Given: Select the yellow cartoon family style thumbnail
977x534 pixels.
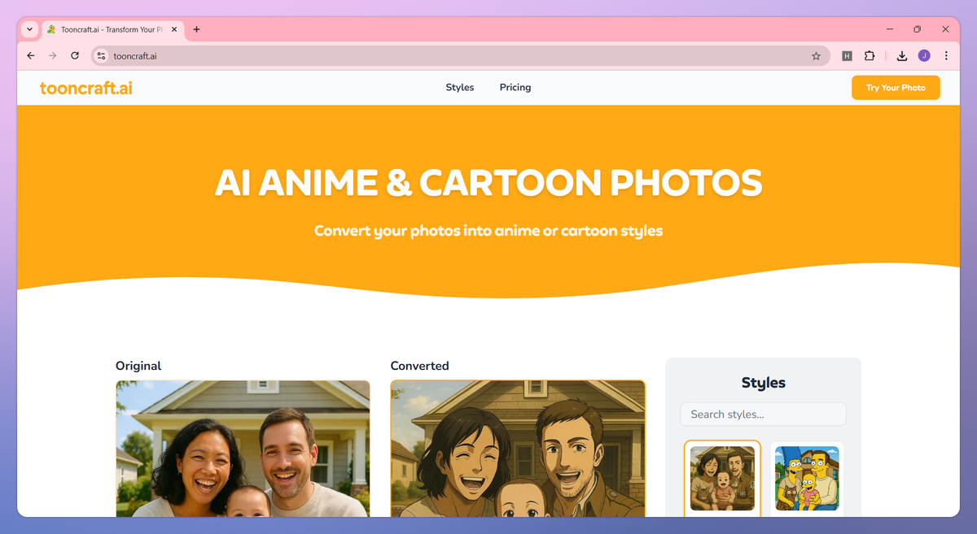Looking at the screenshot, I should pyautogui.click(x=807, y=478).
